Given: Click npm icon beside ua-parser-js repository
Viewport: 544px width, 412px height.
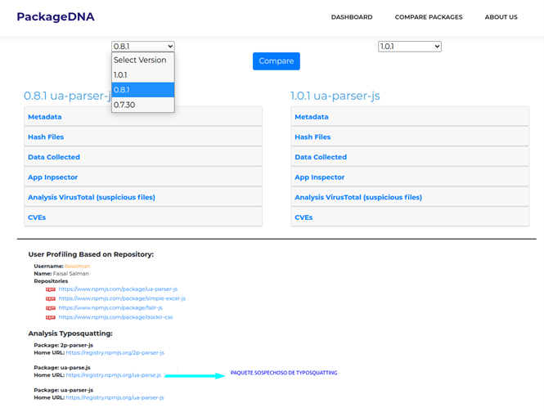Looking at the screenshot, I should [x=51, y=289].
